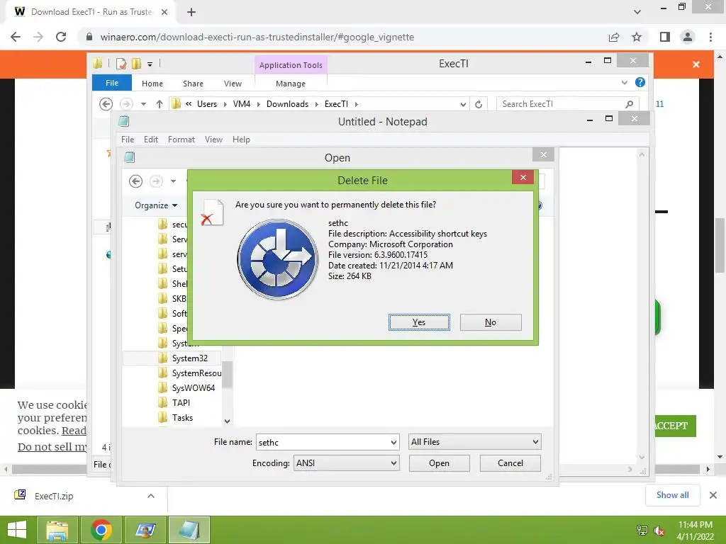Go forward in the Open dialog
The width and height of the screenshot is (726, 544).
[156, 181]
